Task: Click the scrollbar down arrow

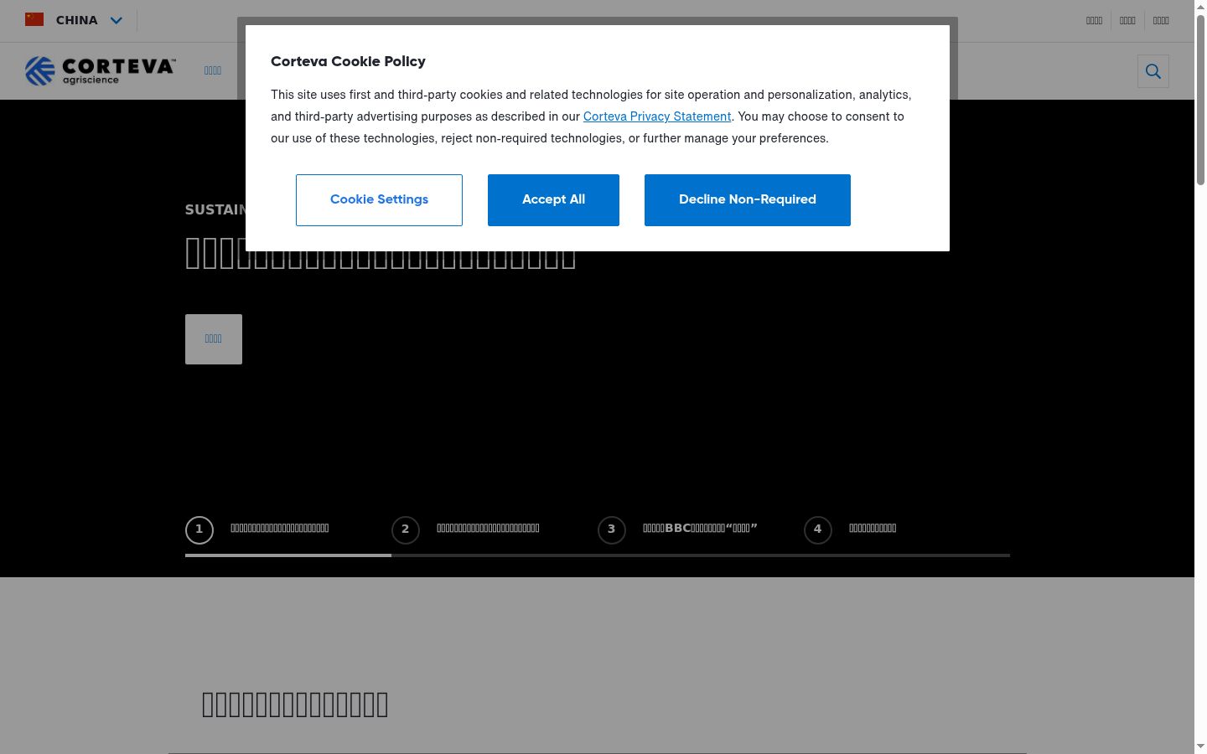Action: [1200, 746]
